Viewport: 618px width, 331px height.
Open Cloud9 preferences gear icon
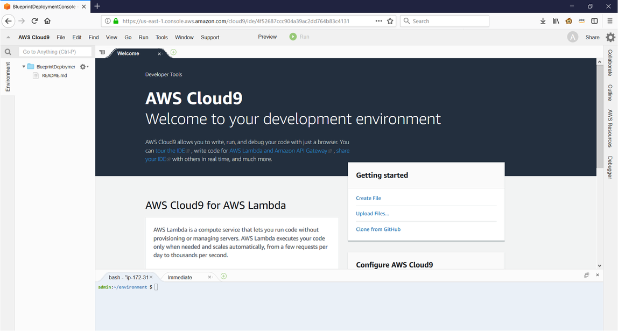pyautogui.click(x=610, y=37)
